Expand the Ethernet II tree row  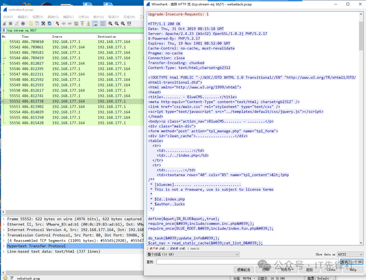click(4, 224)
